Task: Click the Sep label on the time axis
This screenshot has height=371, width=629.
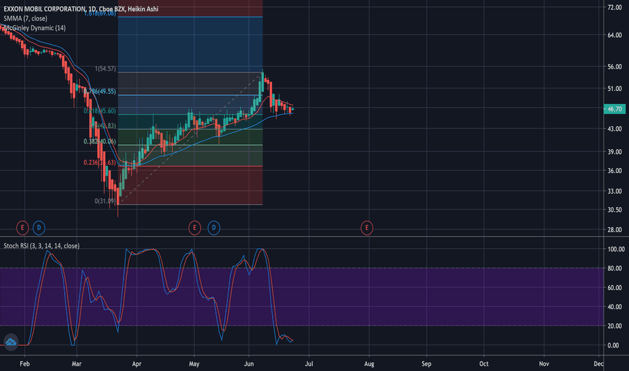Action: pyautogui.click(x=427, y=364)
